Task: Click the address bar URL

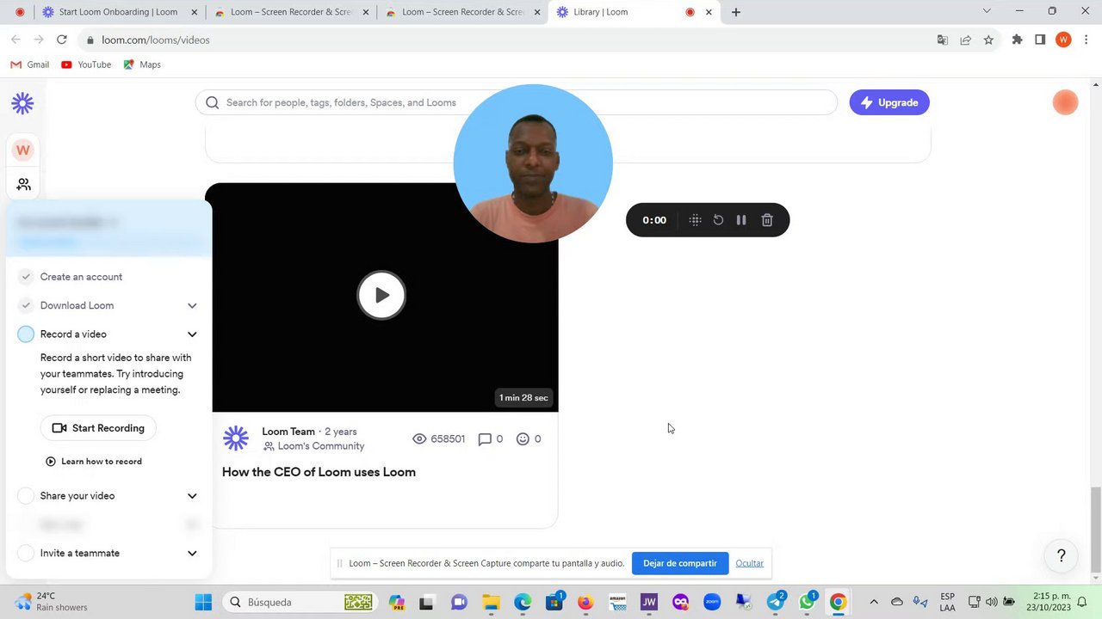Action: [x=156, y=40]
